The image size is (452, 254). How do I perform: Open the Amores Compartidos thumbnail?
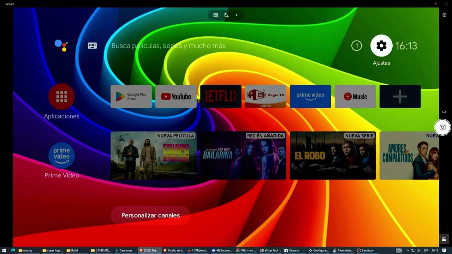coord(409,156)
